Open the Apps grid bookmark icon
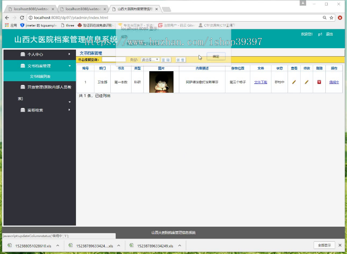347x254 pixels. pos(7,25)
